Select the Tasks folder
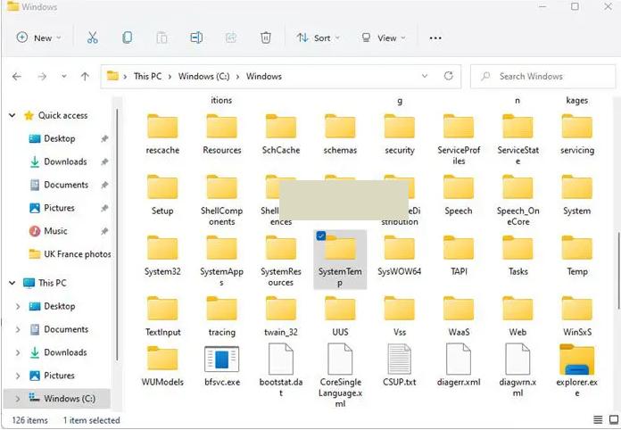 tap(517, 256)
